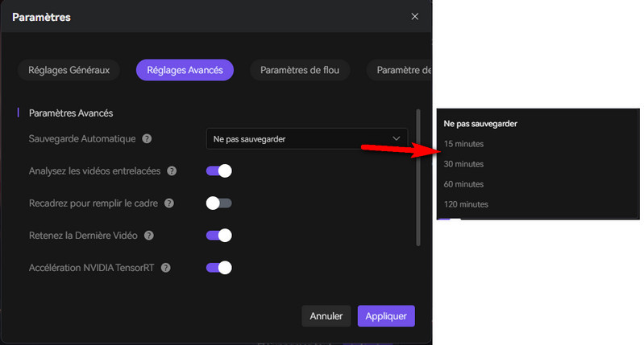Select the Réglages Avancés tab
This screenshot has width=644, height=345.
(x=185, y=70)
